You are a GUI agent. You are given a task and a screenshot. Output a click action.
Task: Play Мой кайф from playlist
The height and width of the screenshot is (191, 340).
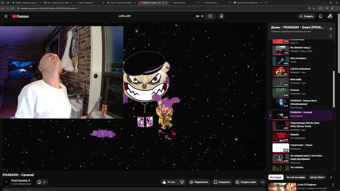301,82
